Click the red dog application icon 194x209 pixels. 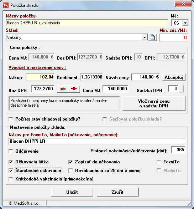(x=6, y=5)
